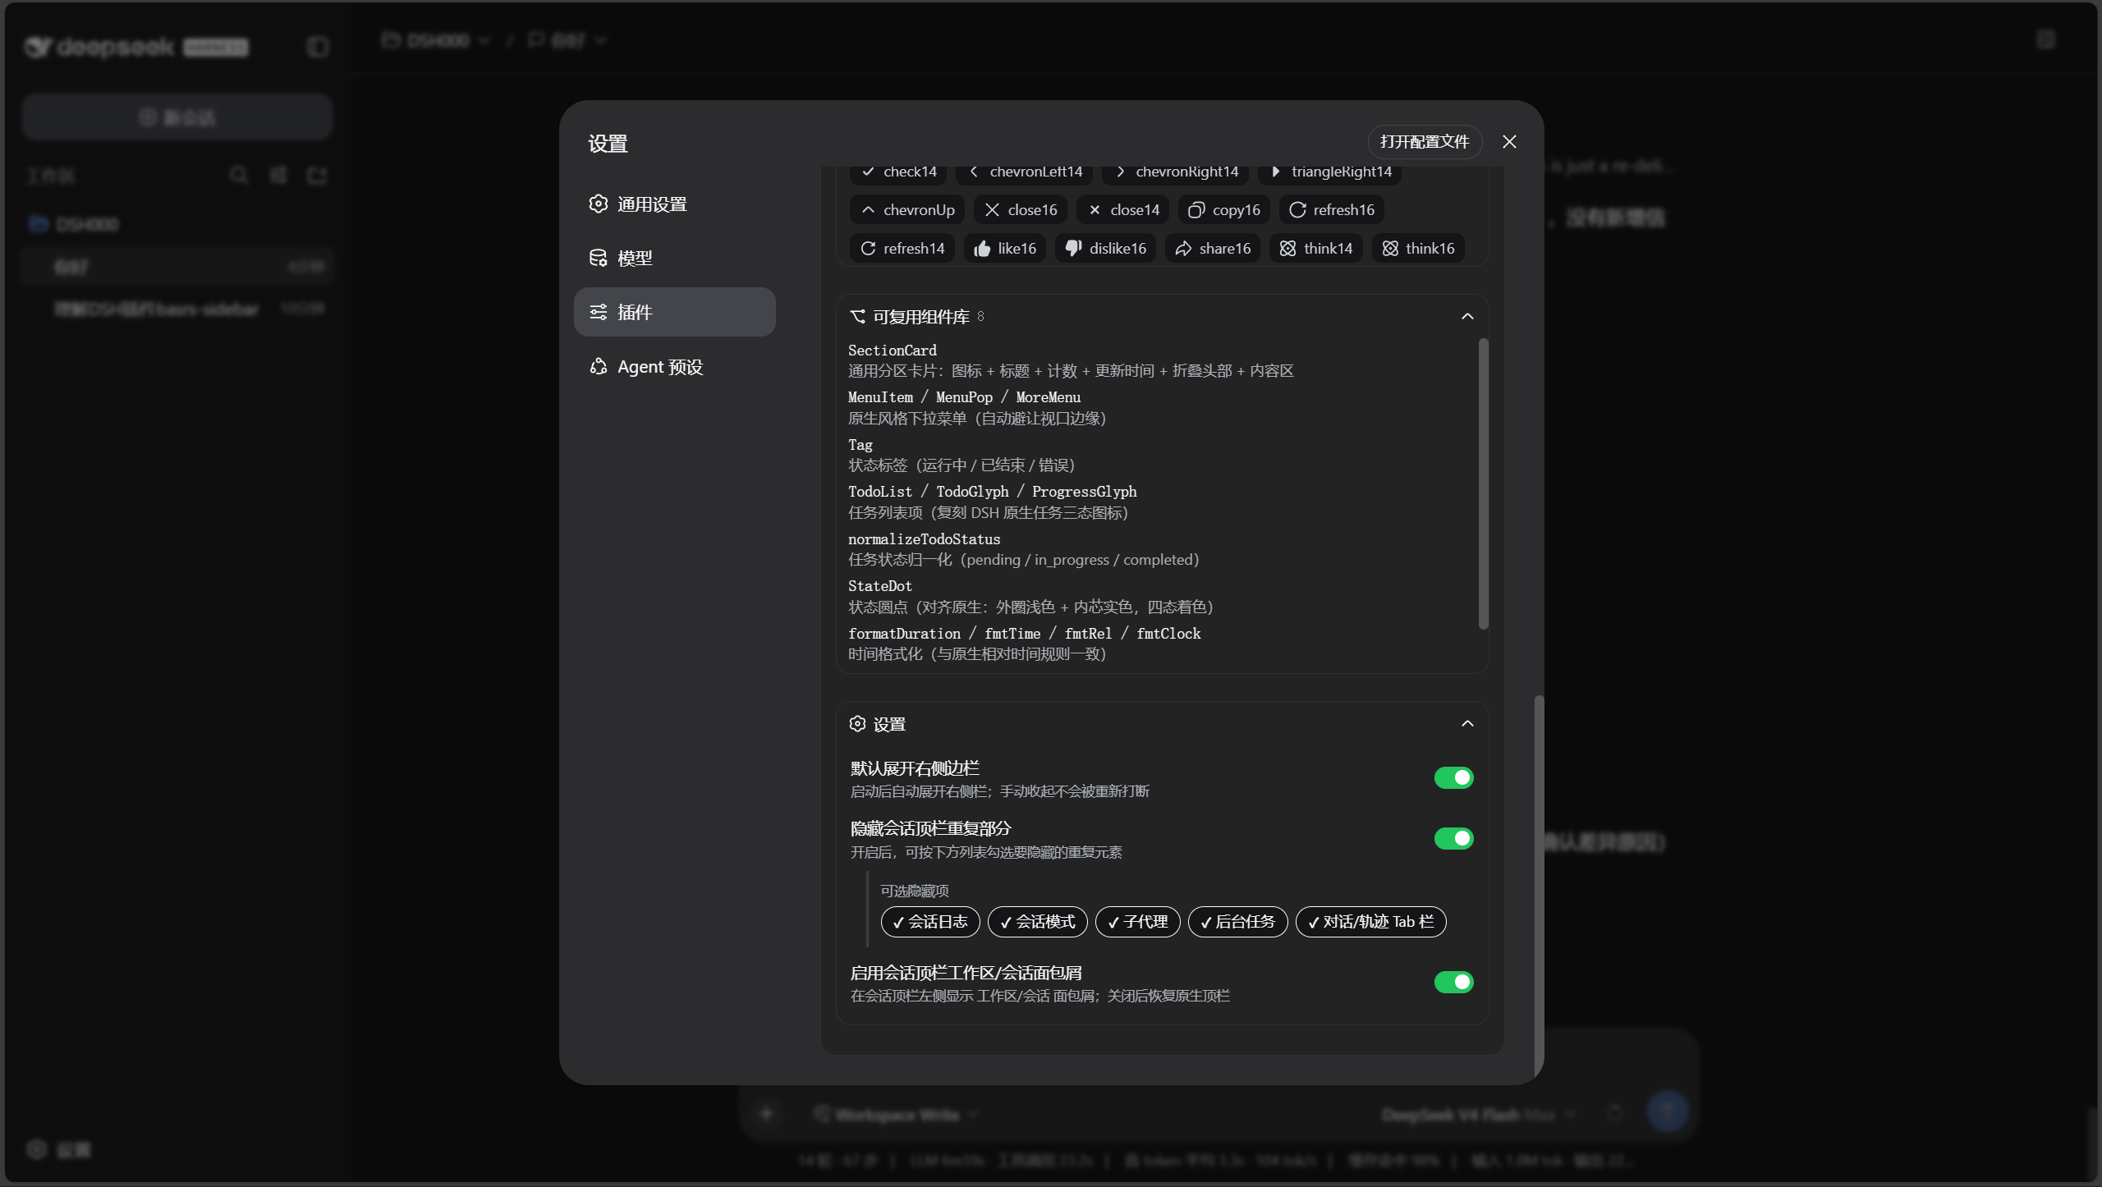
Task: Click the triangleRight14 icon chip
Action: pos(1330,172)
